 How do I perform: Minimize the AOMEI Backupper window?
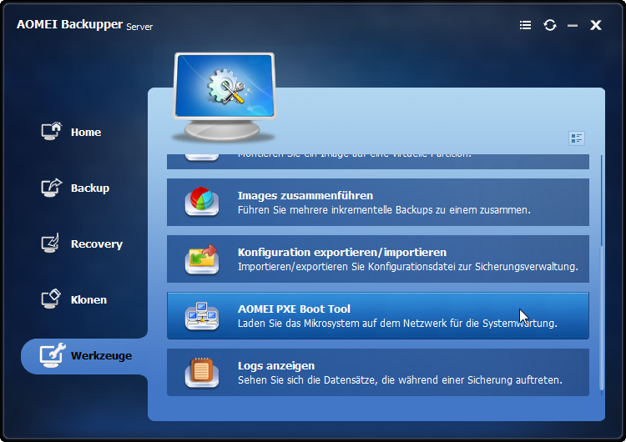(x=573, y=26)
